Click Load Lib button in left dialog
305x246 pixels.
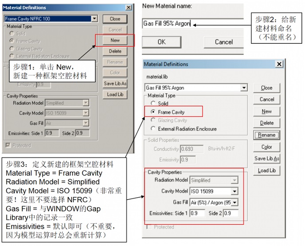115,94
